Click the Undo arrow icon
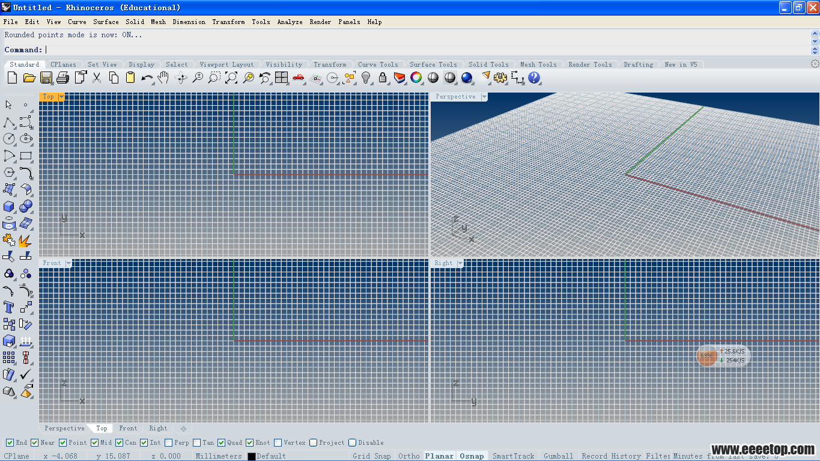Screen dimensions: 820x461 coord(147,78)
